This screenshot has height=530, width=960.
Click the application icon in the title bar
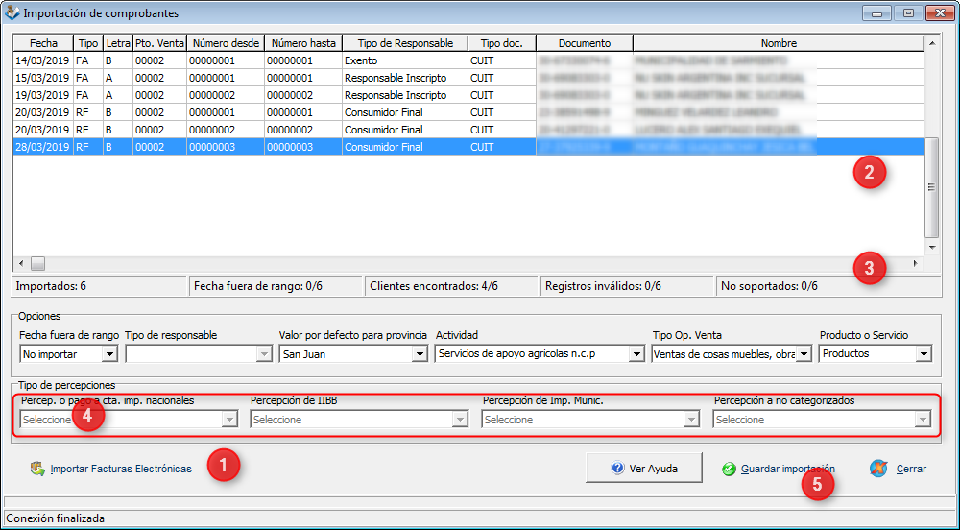12,13
